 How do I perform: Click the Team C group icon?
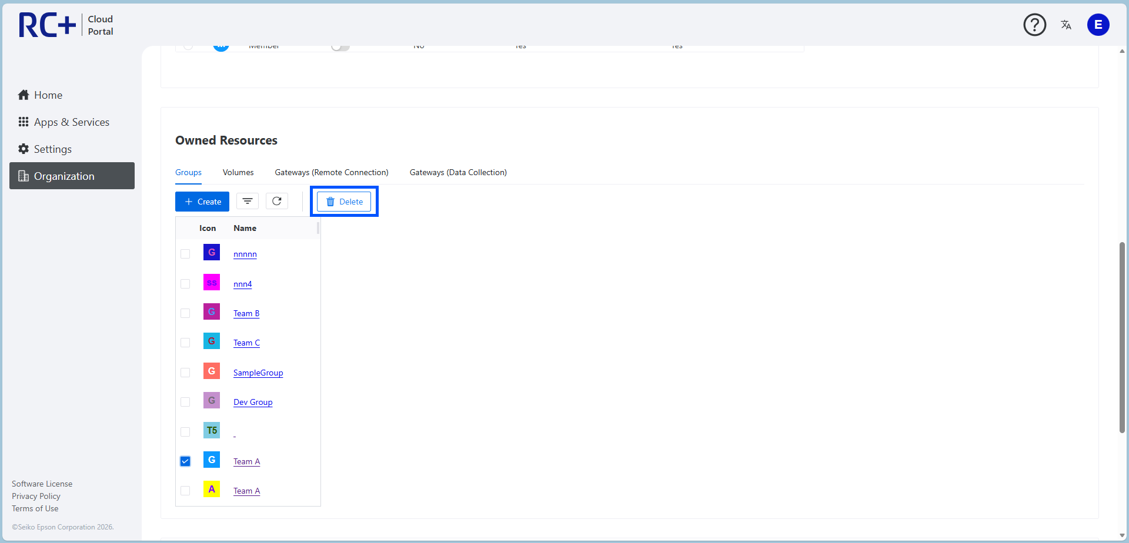212,341
